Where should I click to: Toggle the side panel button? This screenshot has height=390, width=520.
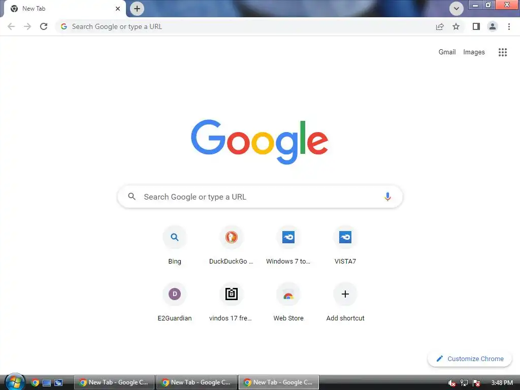[x=476, y=26]
